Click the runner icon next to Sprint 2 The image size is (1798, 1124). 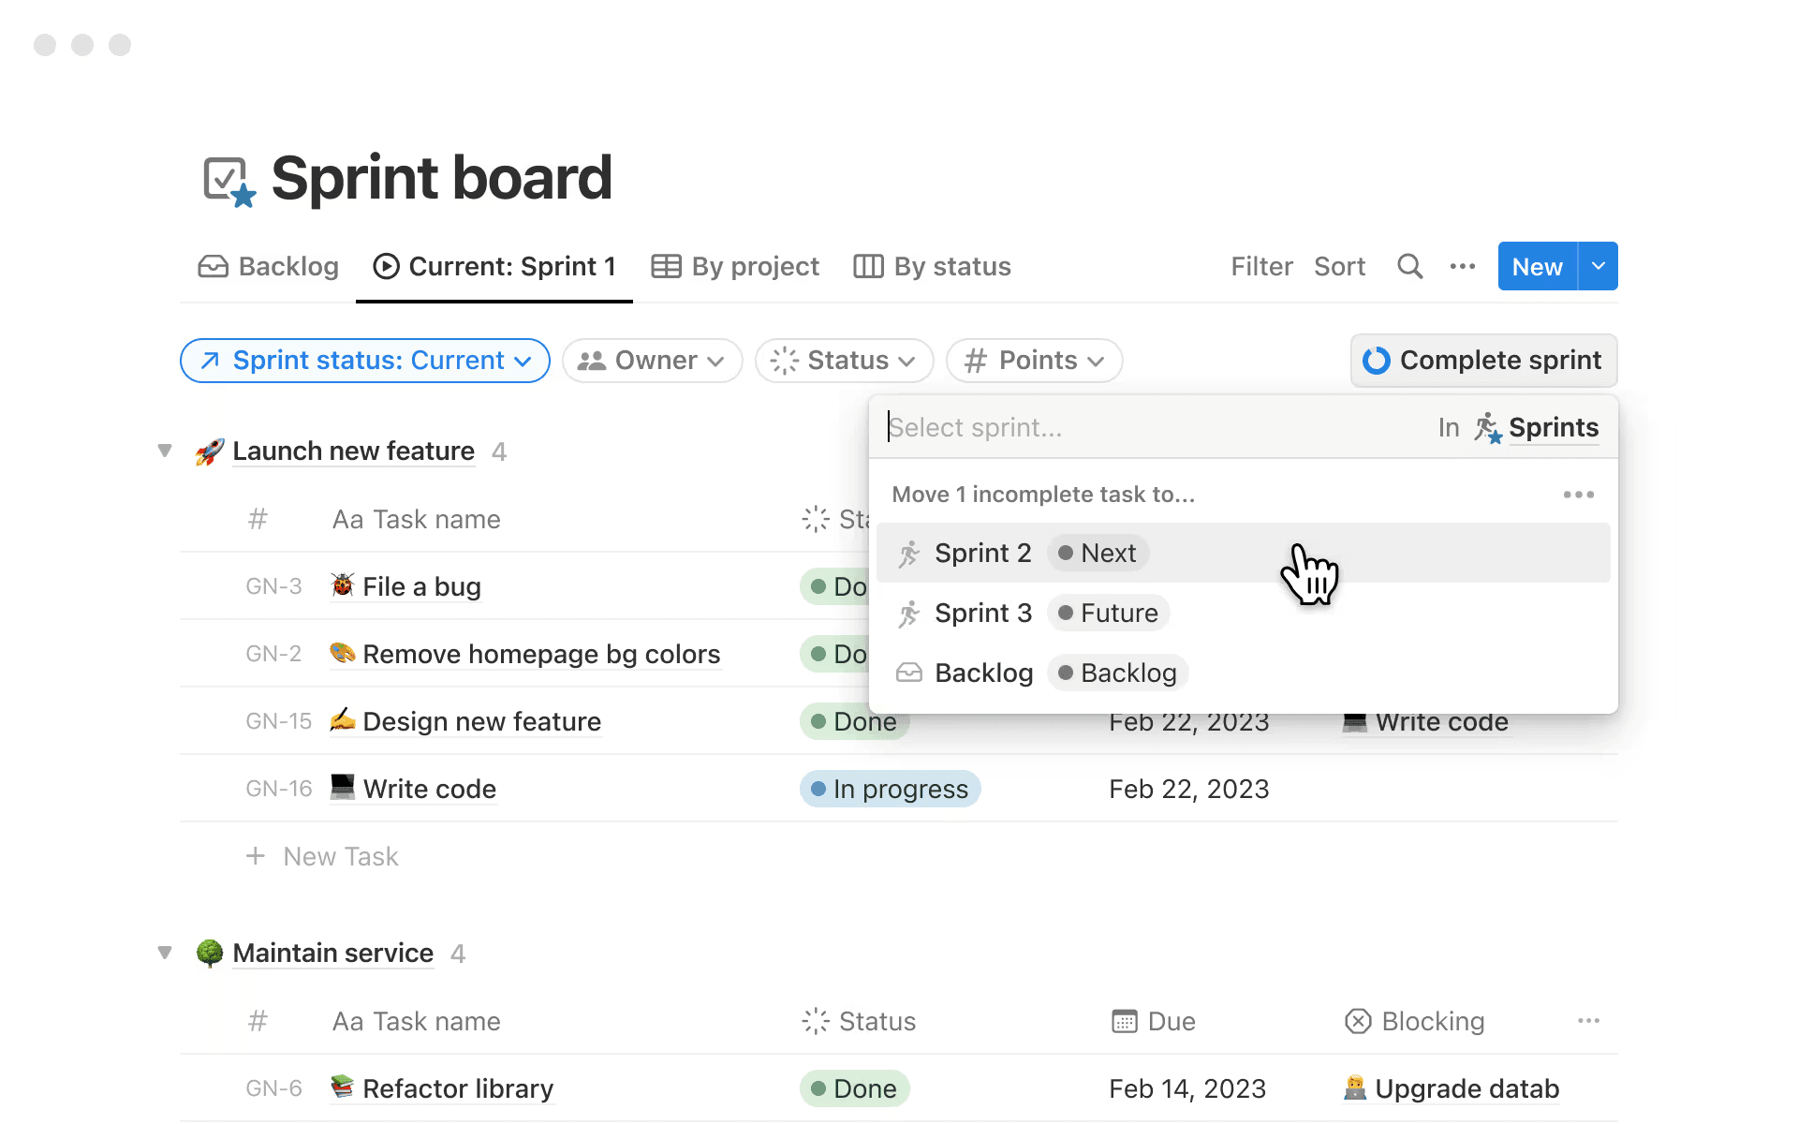click(908, 553)
